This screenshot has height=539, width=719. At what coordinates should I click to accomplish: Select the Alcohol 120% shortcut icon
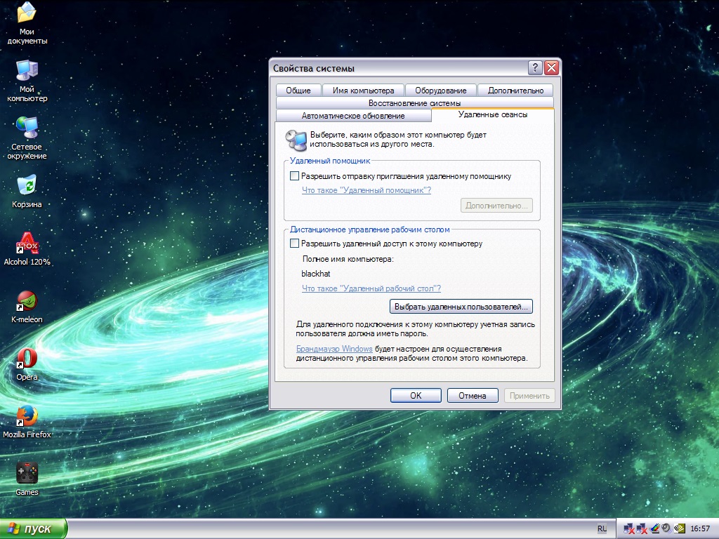pyautogui.click(x=27, y=243)
